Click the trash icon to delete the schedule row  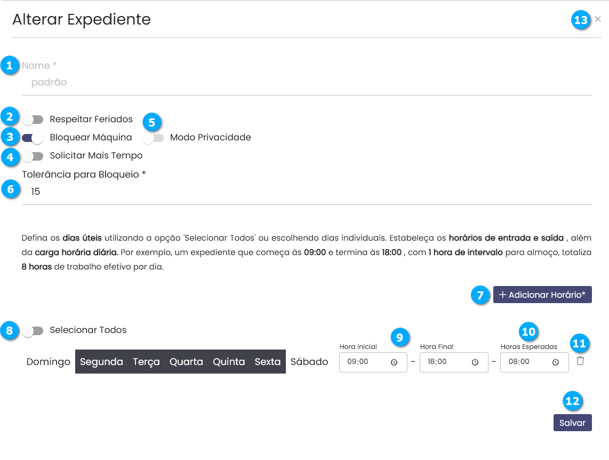pos(580,361)
